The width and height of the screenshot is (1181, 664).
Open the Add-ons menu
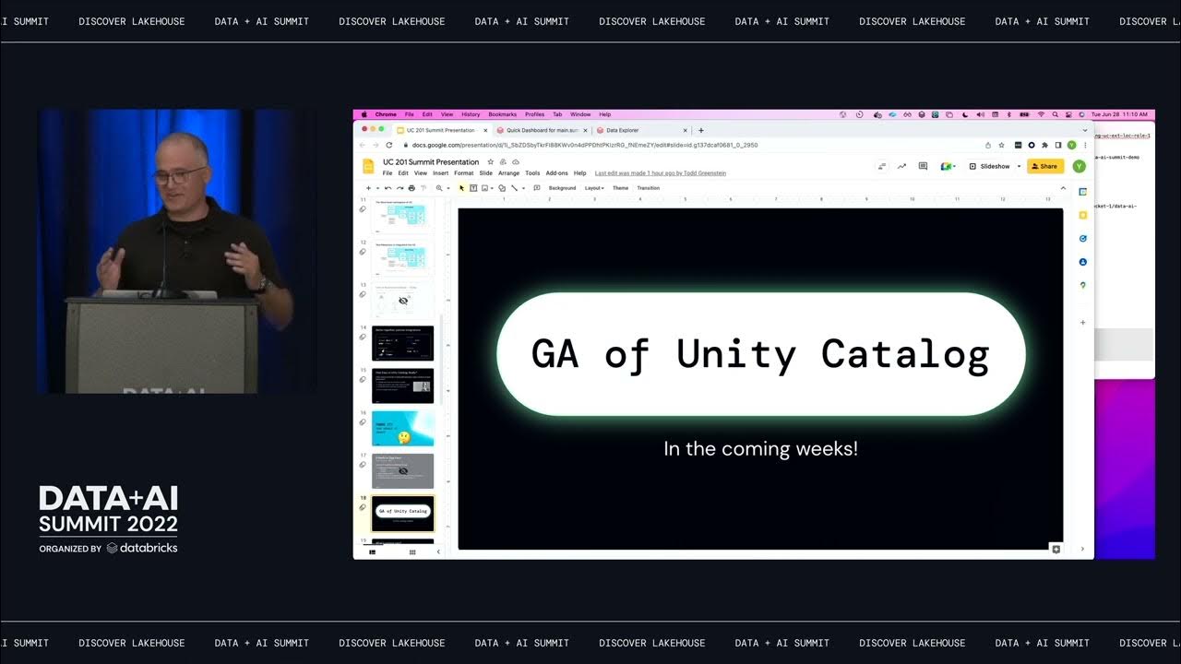(556, 173)
